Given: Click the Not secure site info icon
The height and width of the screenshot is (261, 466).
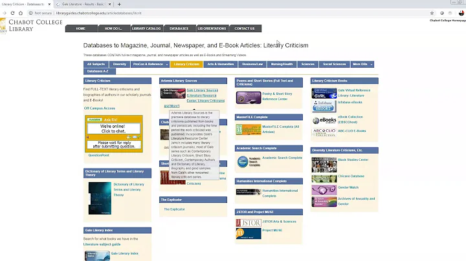Looking at the screenshot, I should (x=30, y=13).
